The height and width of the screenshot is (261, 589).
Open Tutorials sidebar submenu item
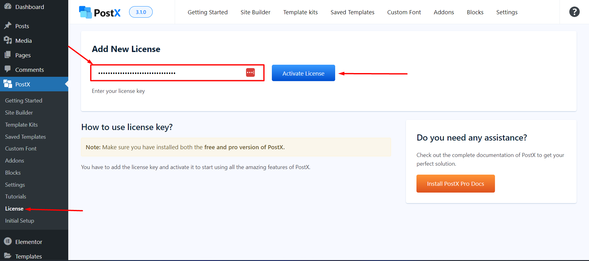click(16, 196)
